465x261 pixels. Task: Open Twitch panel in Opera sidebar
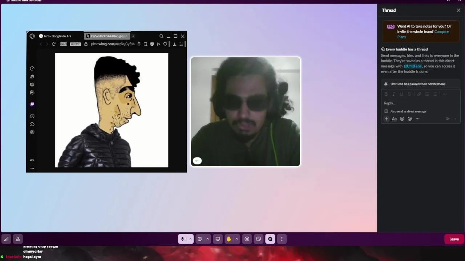point(32,104)
